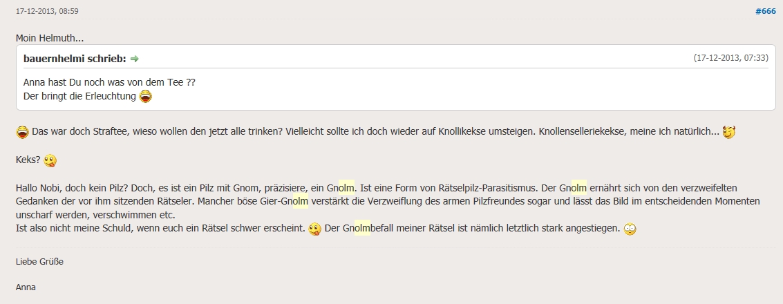Click the rolling-eyes emoji after 'stark angestiegen.'
Viewport: 783px width, 304px height.
coord(630,229)
